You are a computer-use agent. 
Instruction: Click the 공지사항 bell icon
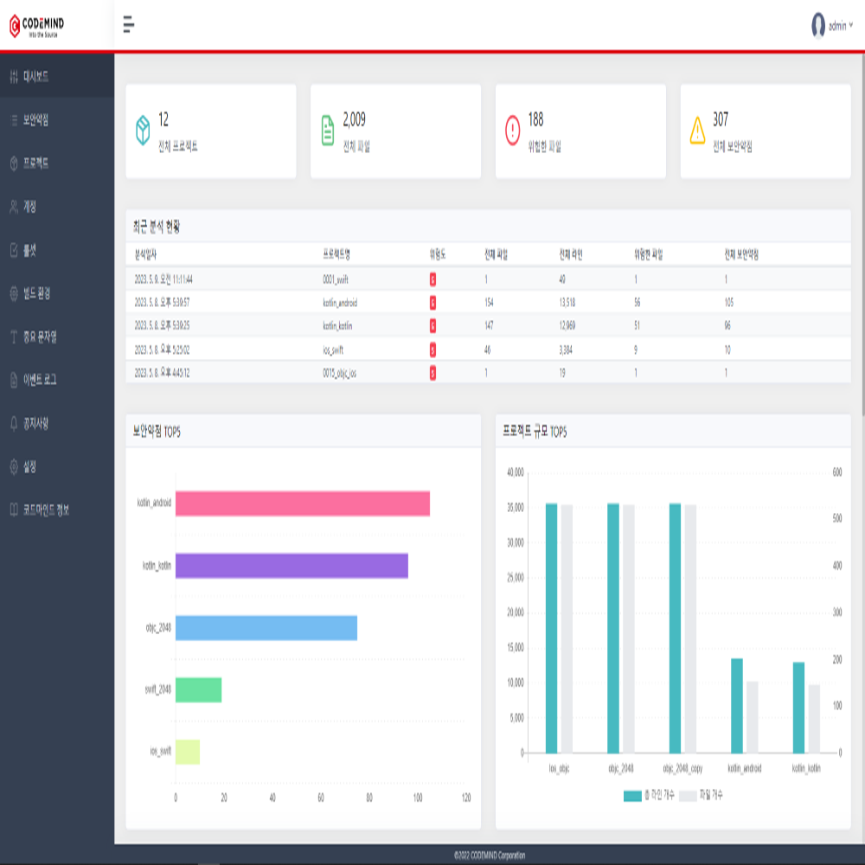pyautogui.click(x=14, y=423)
